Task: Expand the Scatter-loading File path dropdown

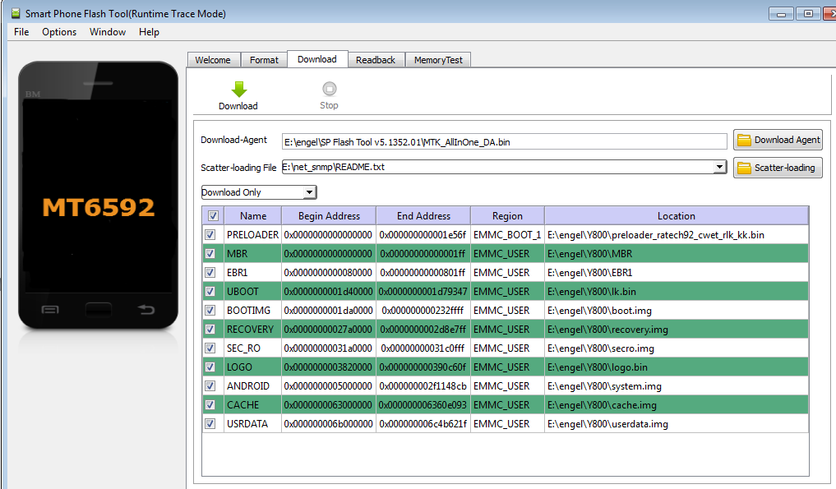Action: click(x=719, y=167)
